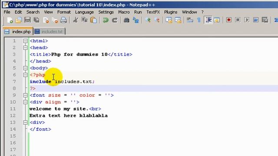Click the Open file folder icon

tap(19, 20)
